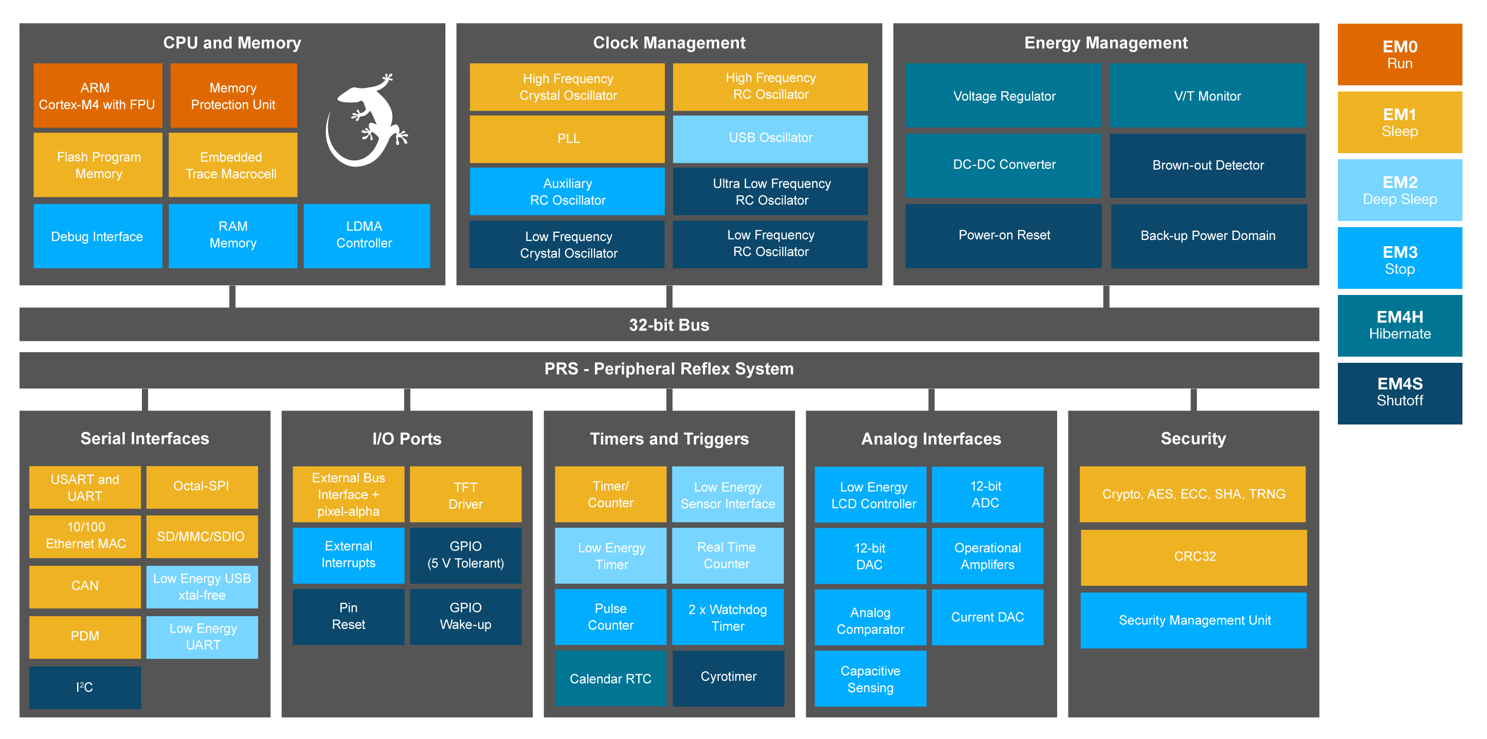Select the Octal-SPI serial interface block
The image size is (1487, 739).
click(x=202, y=486)
